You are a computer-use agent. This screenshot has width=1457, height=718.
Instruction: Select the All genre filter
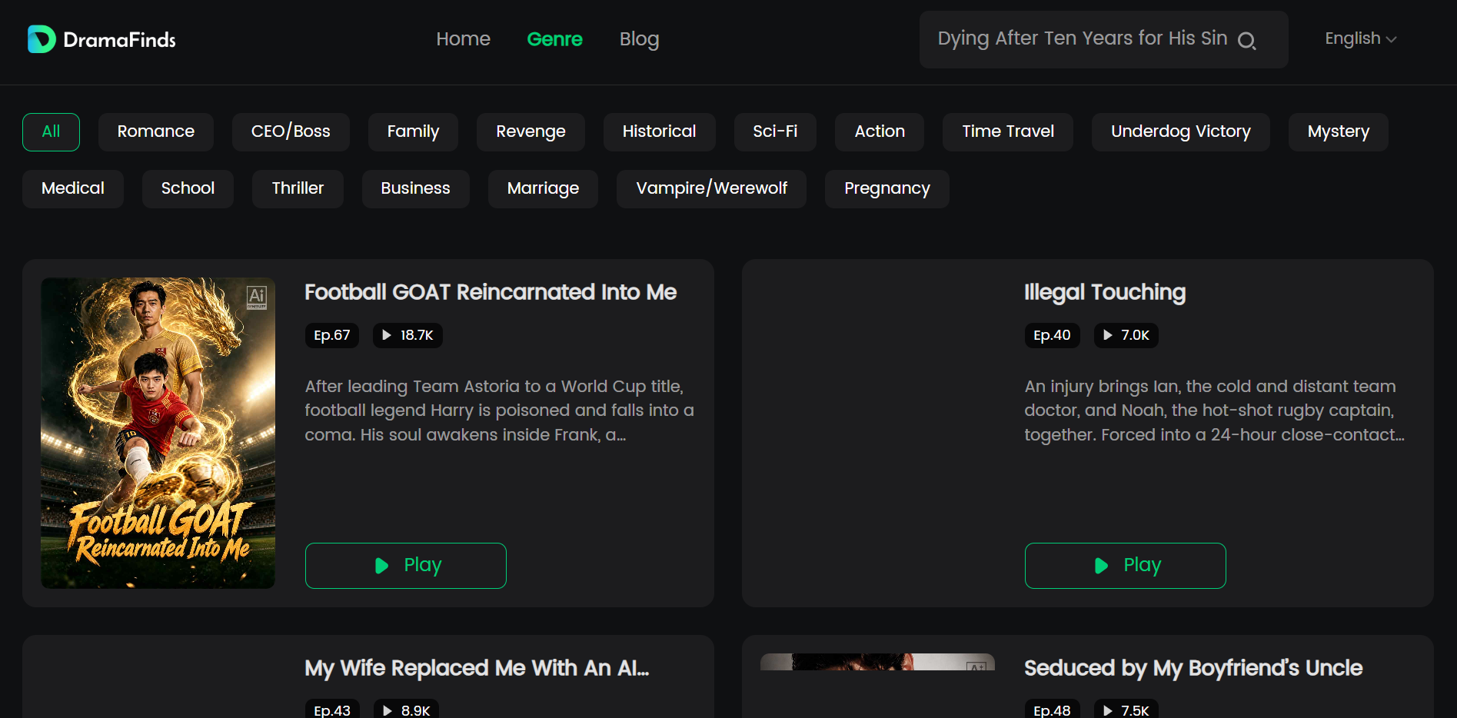click(x=51, y=131)
